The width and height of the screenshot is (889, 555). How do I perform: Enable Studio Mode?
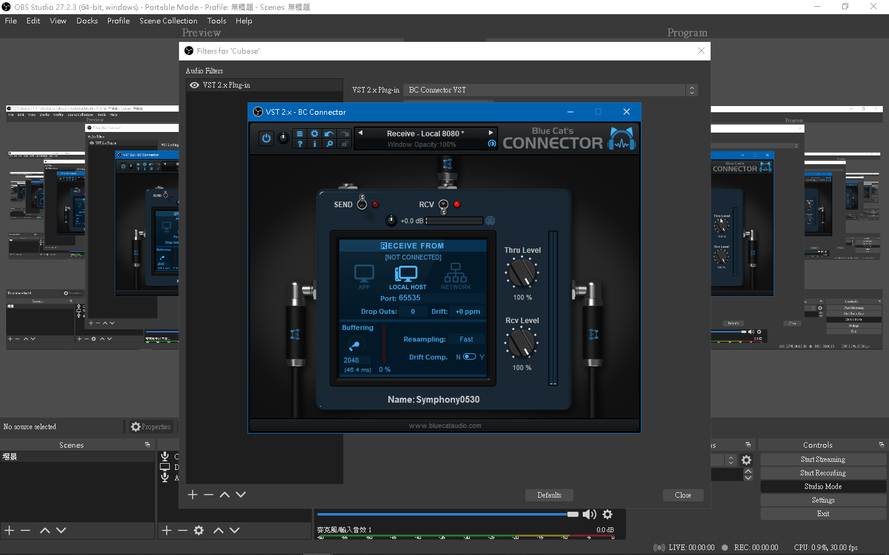tap(823, 487)
